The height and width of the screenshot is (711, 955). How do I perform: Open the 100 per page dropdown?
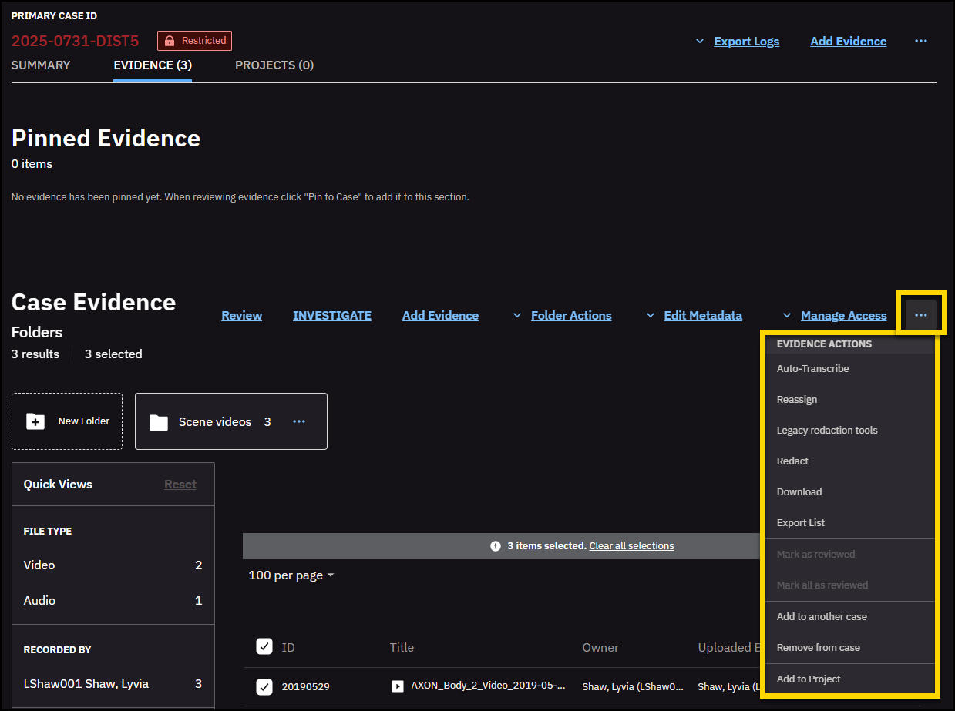[x=291, y=575]
